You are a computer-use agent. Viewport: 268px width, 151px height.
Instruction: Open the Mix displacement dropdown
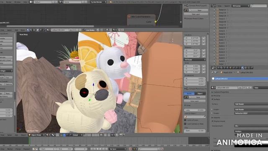pos(251,126)
